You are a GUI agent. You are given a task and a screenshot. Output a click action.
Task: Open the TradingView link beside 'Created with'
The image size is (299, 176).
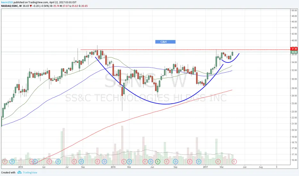coord(30,172)
